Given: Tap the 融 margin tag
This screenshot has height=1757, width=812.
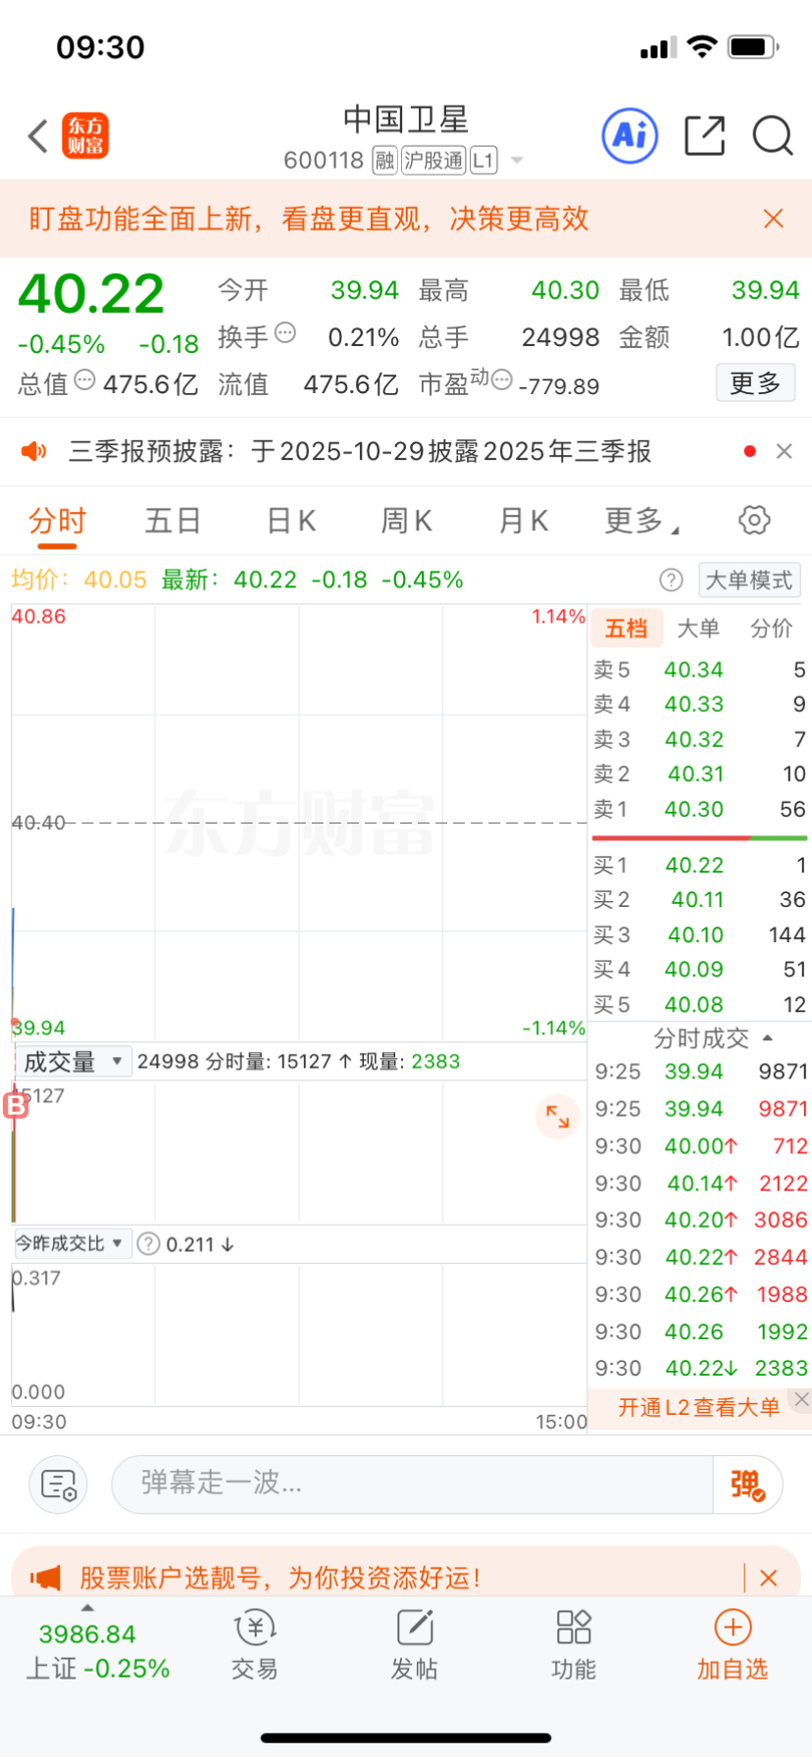Looking at the screenshot, I should tap(384, 161).
